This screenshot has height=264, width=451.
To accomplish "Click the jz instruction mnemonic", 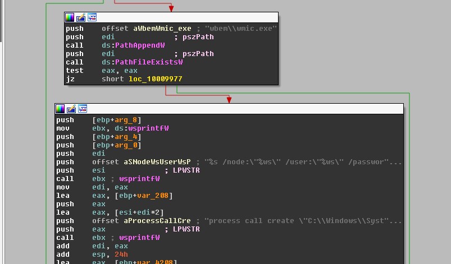I will [70, 79].
